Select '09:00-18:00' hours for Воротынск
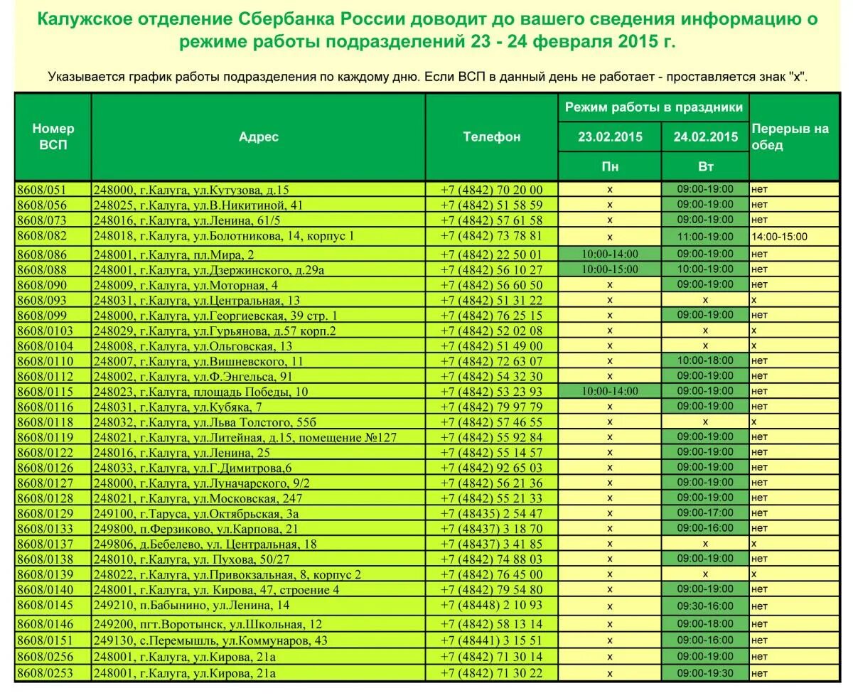The width and height of the screenshot is (853, 698). click(705, 623)
